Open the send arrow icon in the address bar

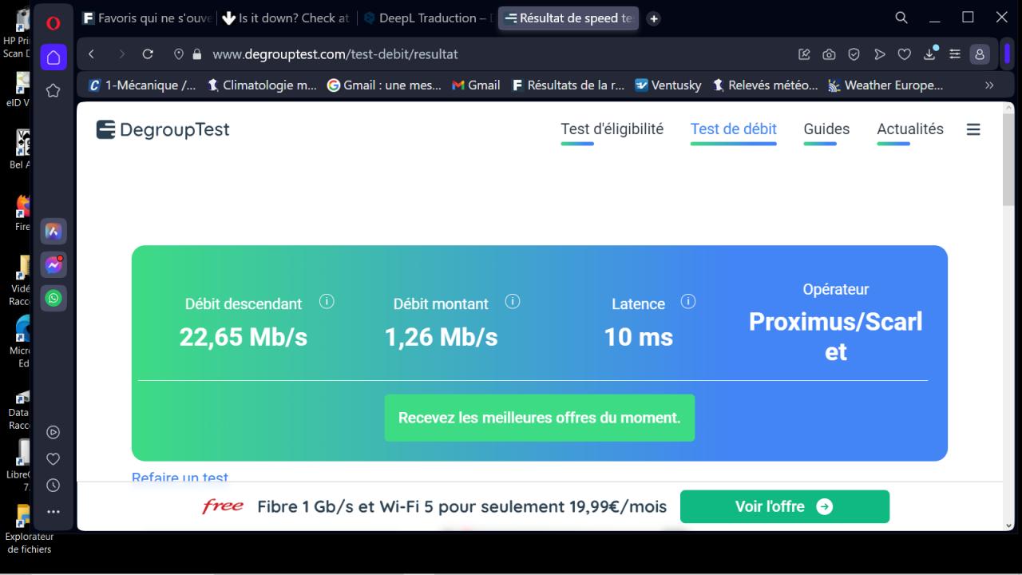tap(879, 54)
